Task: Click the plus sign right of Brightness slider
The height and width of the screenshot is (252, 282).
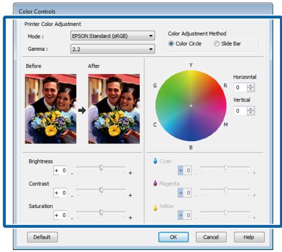Action: pos(130,173)
